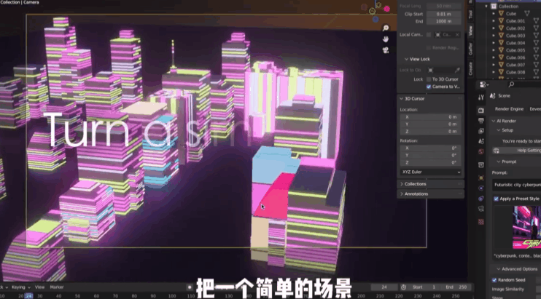Click the timeline End 250 field

457,287
